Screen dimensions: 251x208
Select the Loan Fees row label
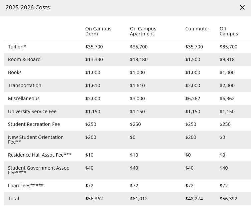(26, 186)
